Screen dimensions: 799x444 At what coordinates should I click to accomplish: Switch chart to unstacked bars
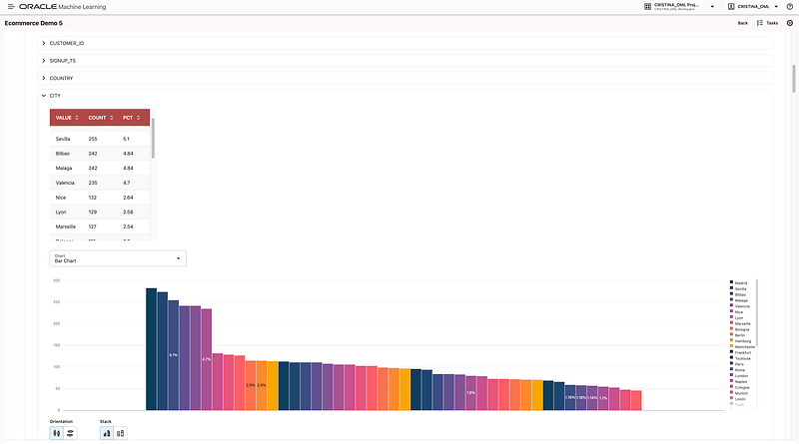click(x=107, y=433)
